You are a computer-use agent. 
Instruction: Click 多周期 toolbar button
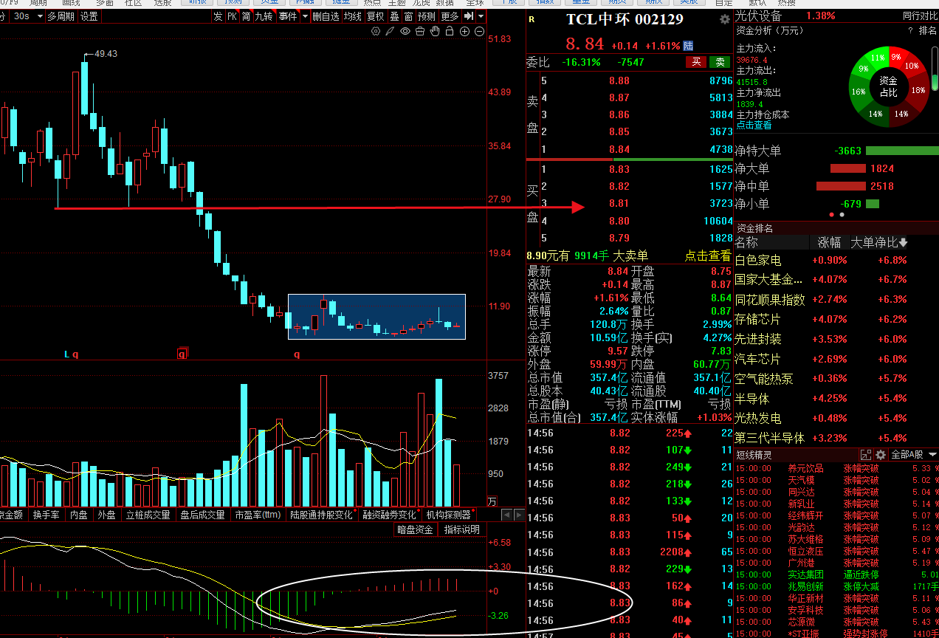[61, 16]
